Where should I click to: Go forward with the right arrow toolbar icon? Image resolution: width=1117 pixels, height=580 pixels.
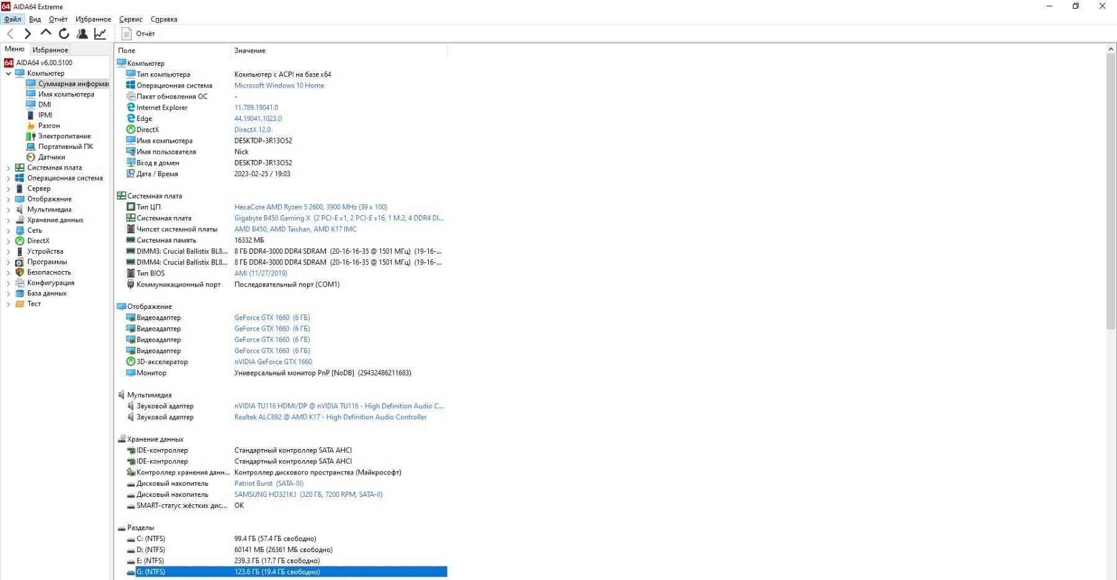pyautogui.click(x=27, y=33)
